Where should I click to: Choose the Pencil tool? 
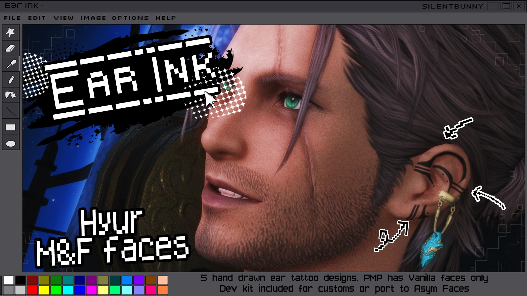(x=11, y=80)
